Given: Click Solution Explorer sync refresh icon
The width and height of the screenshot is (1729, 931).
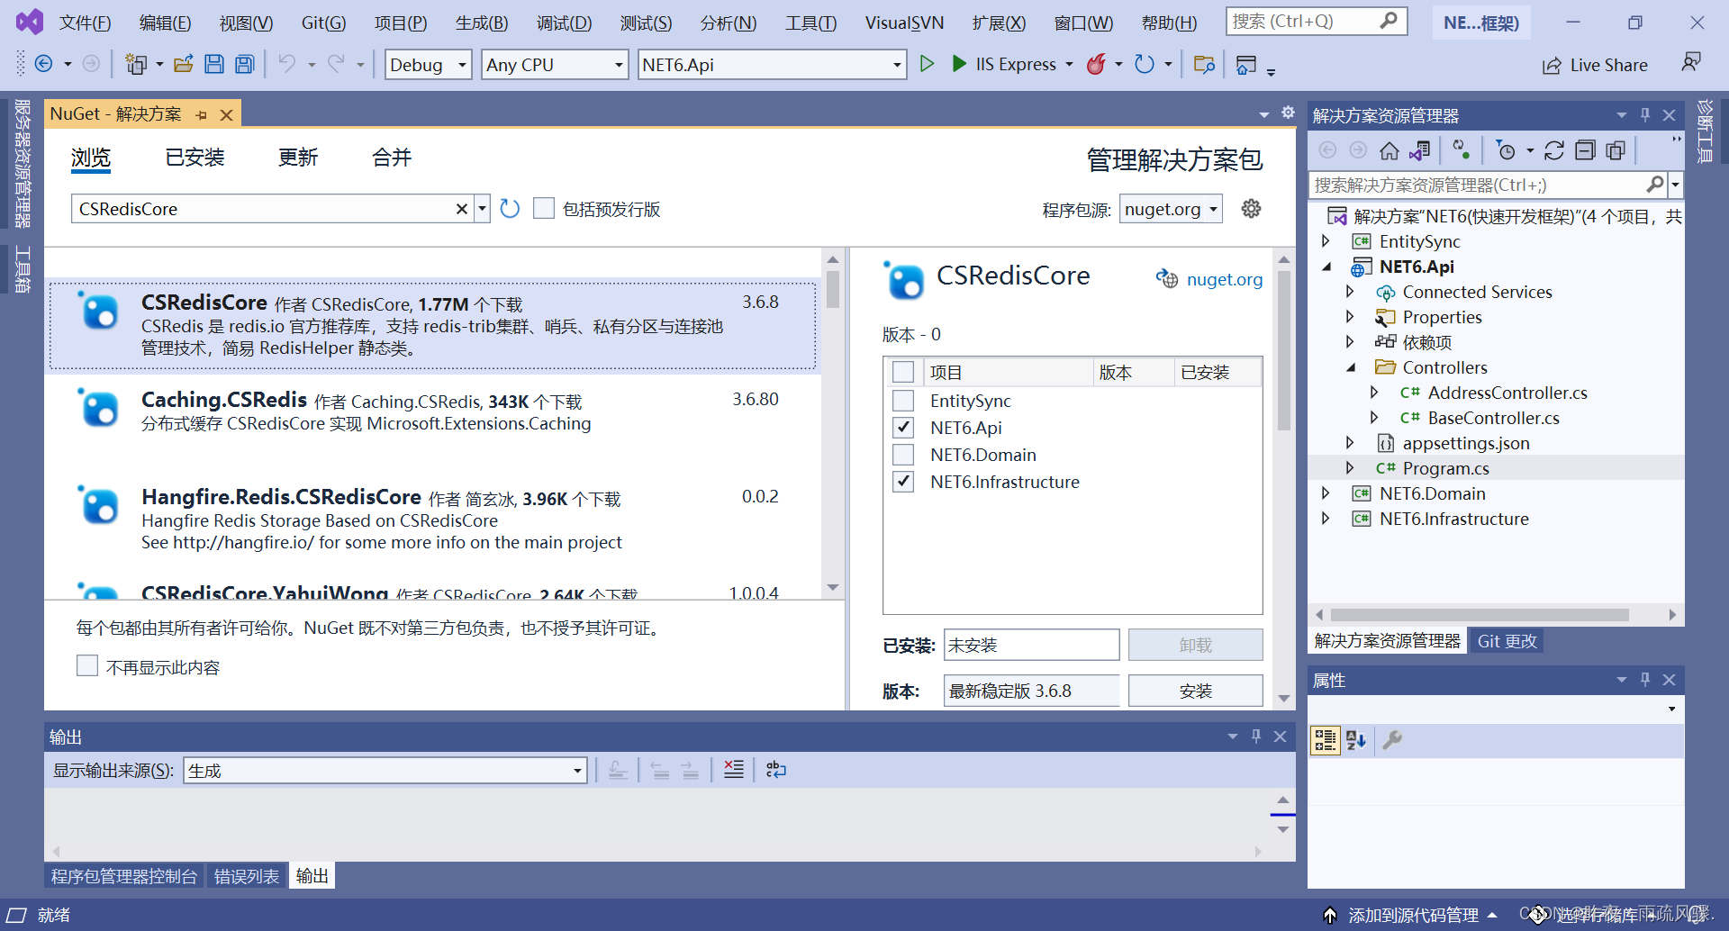Looking at the screenshot, I should pos(1553,150).
